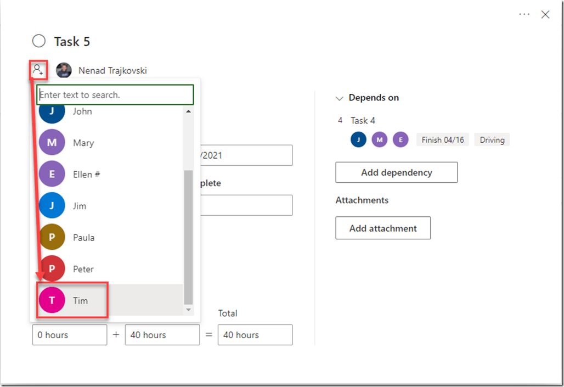Pick Jim from the assignee list

point(80,206)
